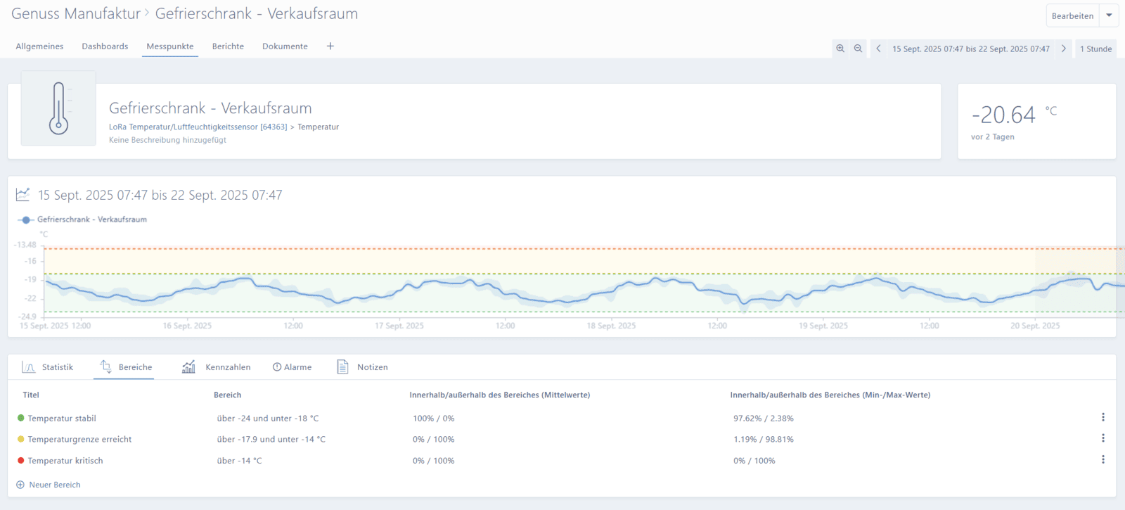The width and height of the screenshot is (1125, 510).
Task: Open options menu for Temperatur kritisch row
Action: tap(1102, 459)
